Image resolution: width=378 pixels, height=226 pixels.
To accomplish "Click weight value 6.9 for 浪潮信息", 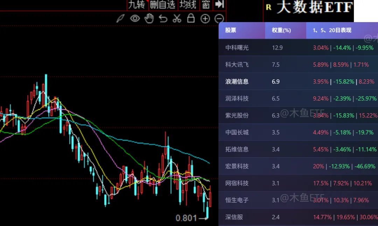I will tap(275, 82).
